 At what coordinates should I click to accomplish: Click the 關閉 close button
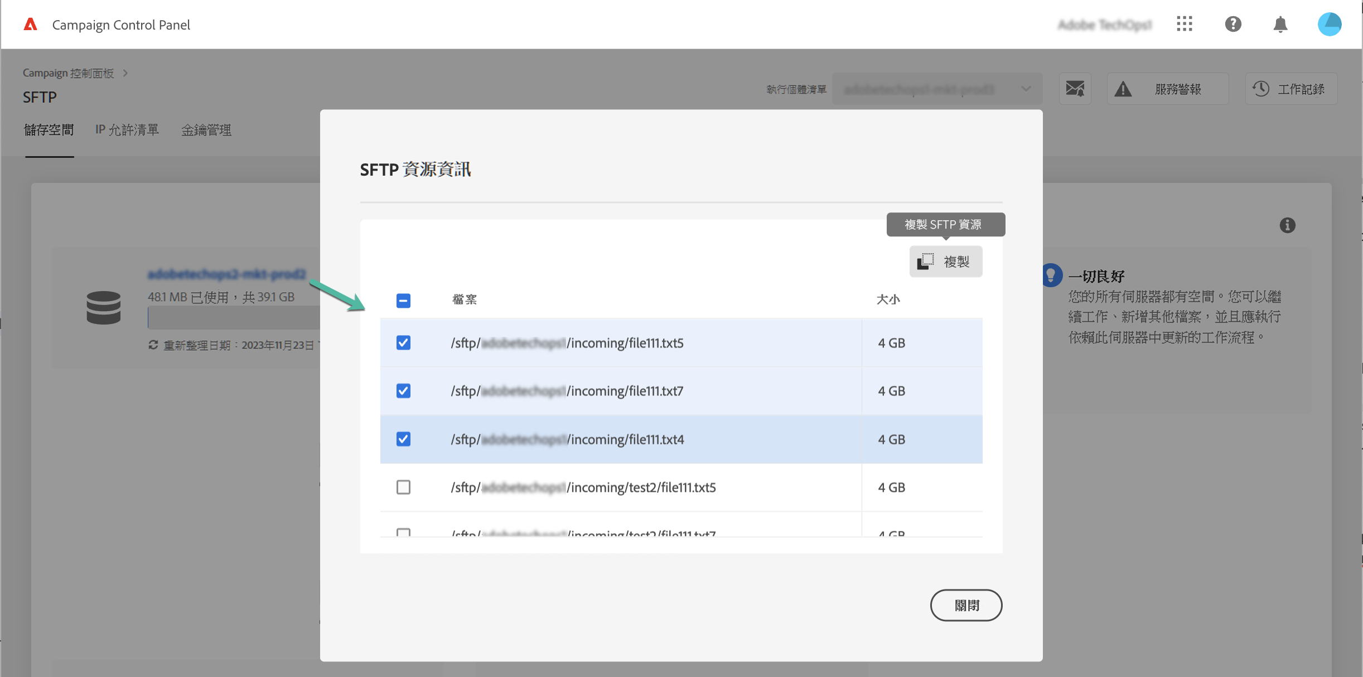pyautogui.click(x=966, y=605)
